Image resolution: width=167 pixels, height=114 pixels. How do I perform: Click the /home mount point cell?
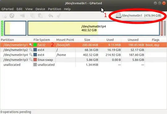click(x=61, y=55)
